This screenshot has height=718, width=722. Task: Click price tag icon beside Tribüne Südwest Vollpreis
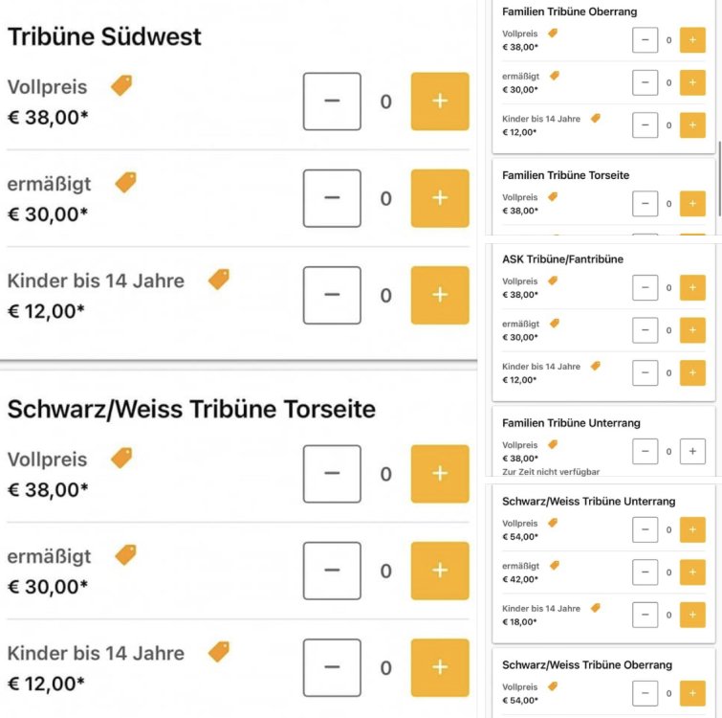pos(121,85)
